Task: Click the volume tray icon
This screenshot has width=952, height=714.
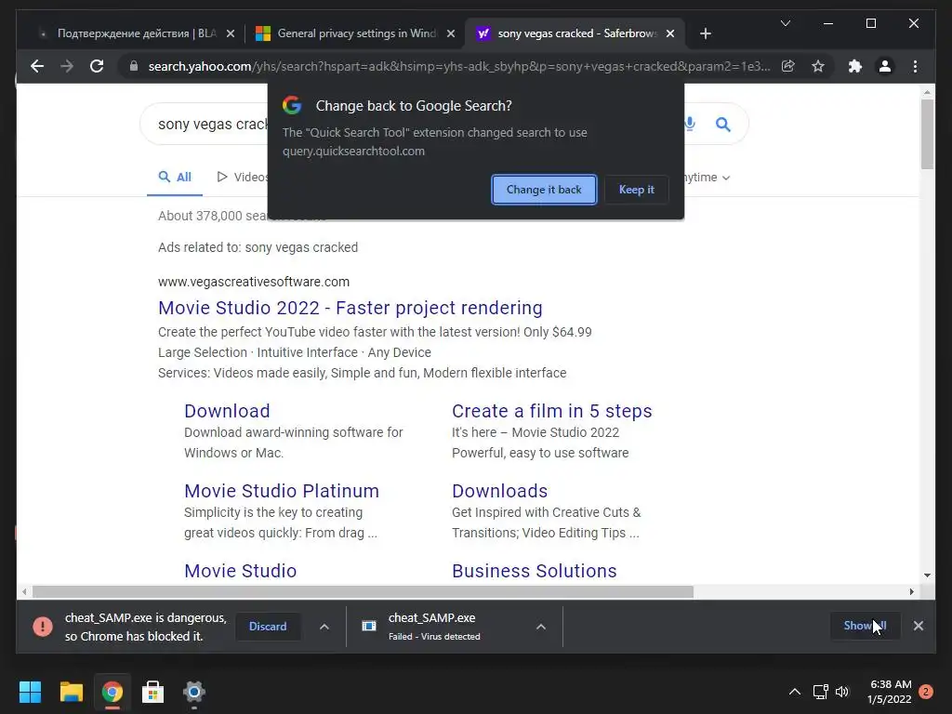Action: [x=842, y=692]
